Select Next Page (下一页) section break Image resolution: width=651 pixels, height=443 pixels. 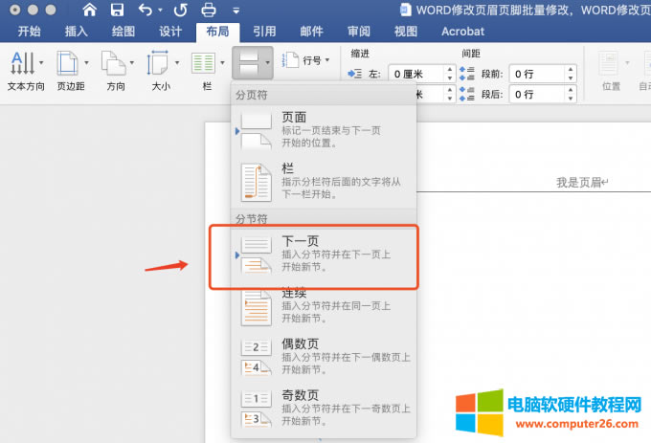pyautogui.click(x=325, y=255)
